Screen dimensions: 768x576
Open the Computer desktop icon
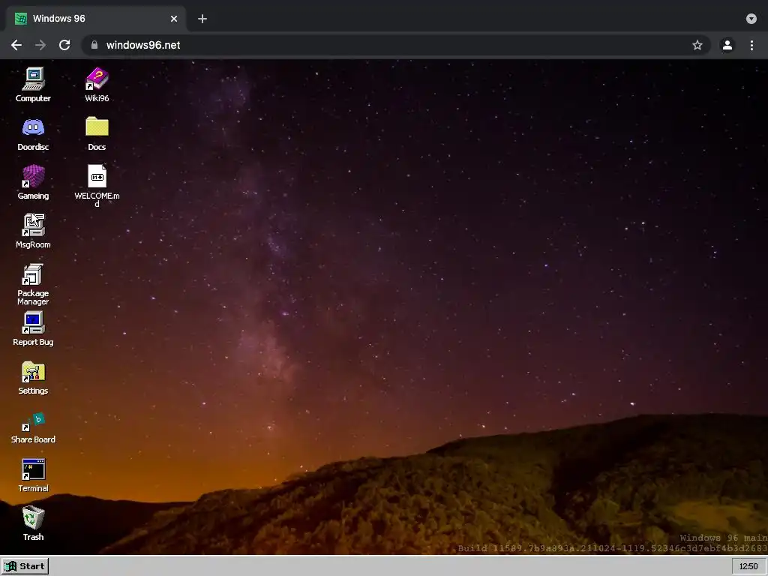tap(33, 84)
